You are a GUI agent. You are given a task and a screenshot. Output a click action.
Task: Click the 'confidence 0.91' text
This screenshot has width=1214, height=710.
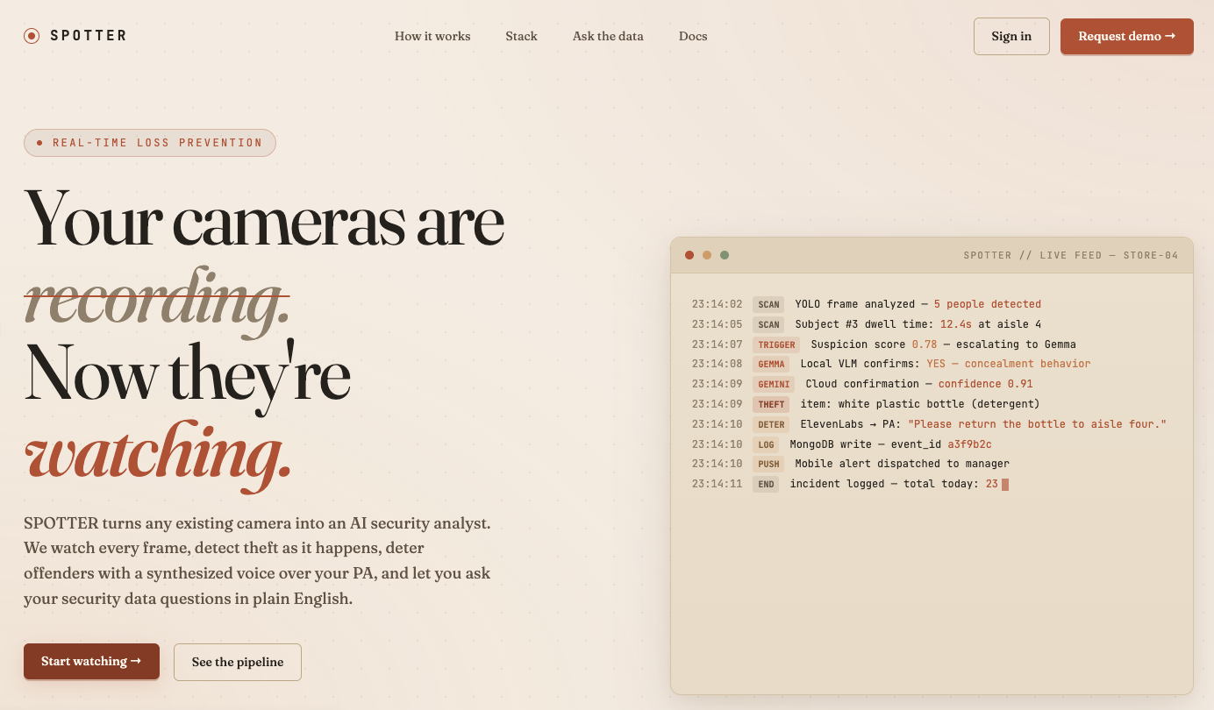point(986,384)
